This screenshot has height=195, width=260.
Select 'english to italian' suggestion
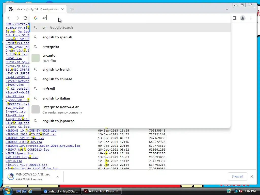pos(130,98)
